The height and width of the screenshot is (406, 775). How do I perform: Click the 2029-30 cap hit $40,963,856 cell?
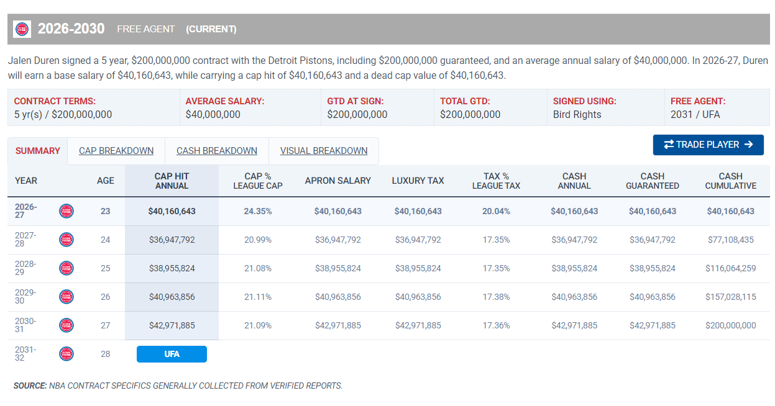(x=172, y=297)
